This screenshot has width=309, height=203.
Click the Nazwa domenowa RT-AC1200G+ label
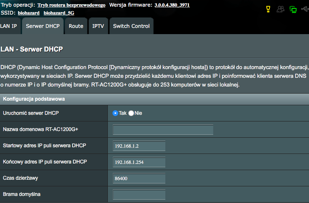(x=40, y=129)
